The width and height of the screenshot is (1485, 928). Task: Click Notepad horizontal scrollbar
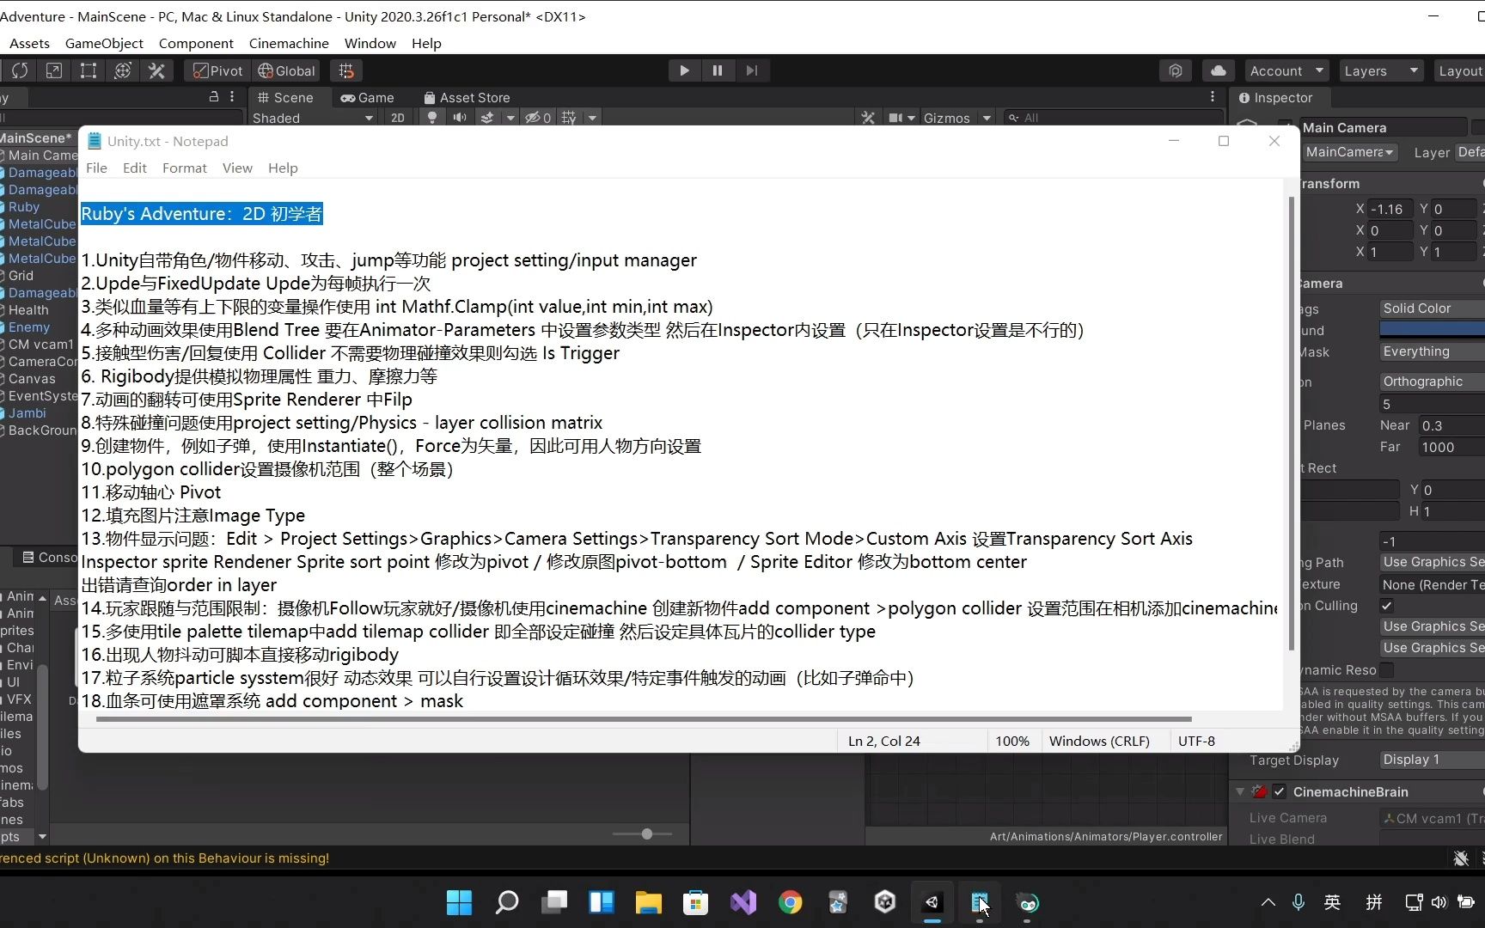(644, 719)
